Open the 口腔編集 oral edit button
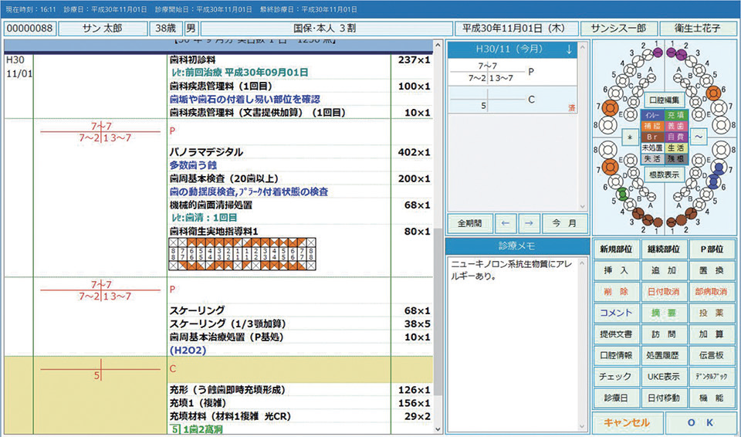 tap(664, 100)
